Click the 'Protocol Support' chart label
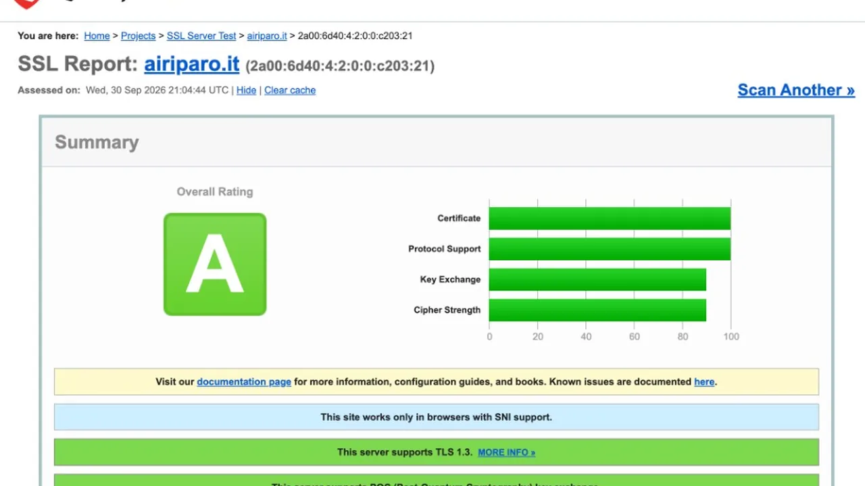This screenshot has width=865, height=486. coord(445,249)
